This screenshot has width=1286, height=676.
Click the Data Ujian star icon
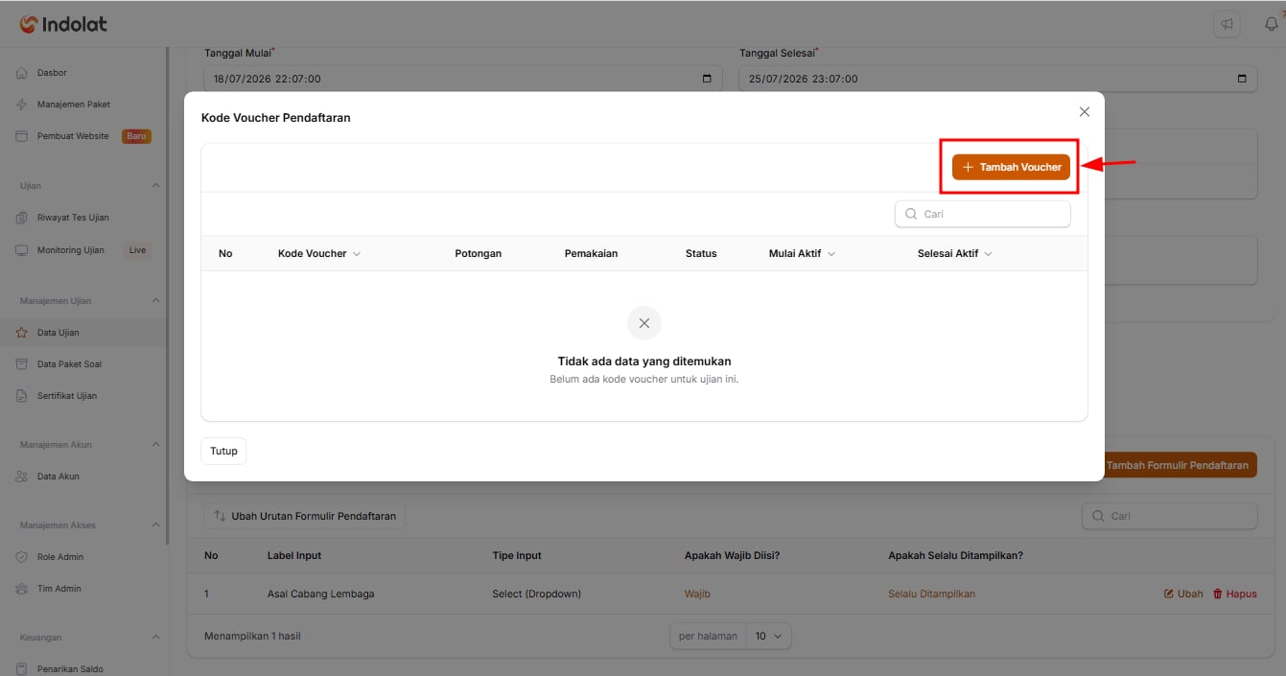pyautogui.click(x=21, y=333)
